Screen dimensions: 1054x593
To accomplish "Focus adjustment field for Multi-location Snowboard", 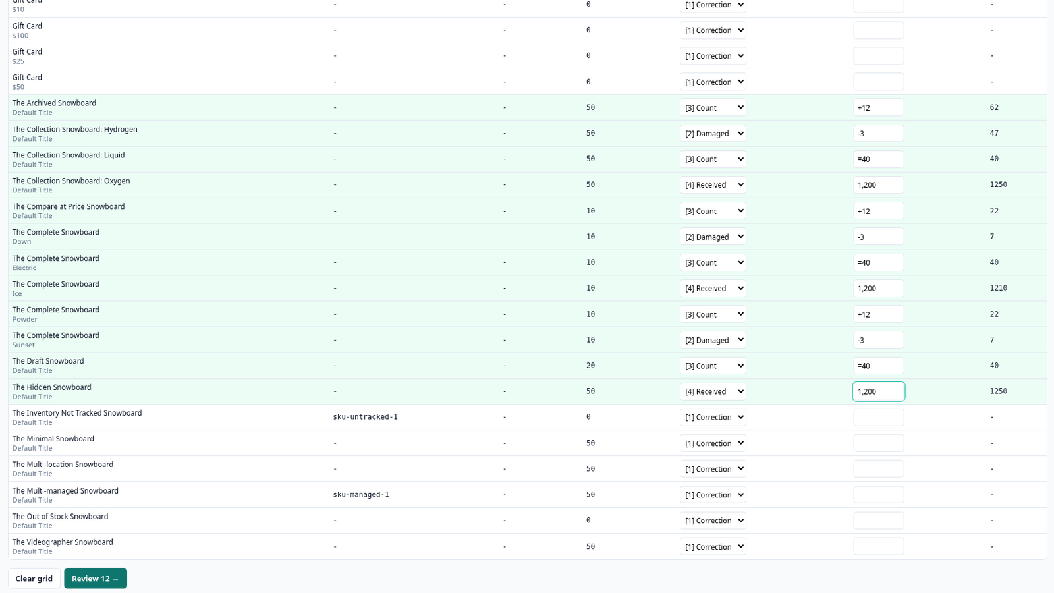I will click(x=879, y=469).
